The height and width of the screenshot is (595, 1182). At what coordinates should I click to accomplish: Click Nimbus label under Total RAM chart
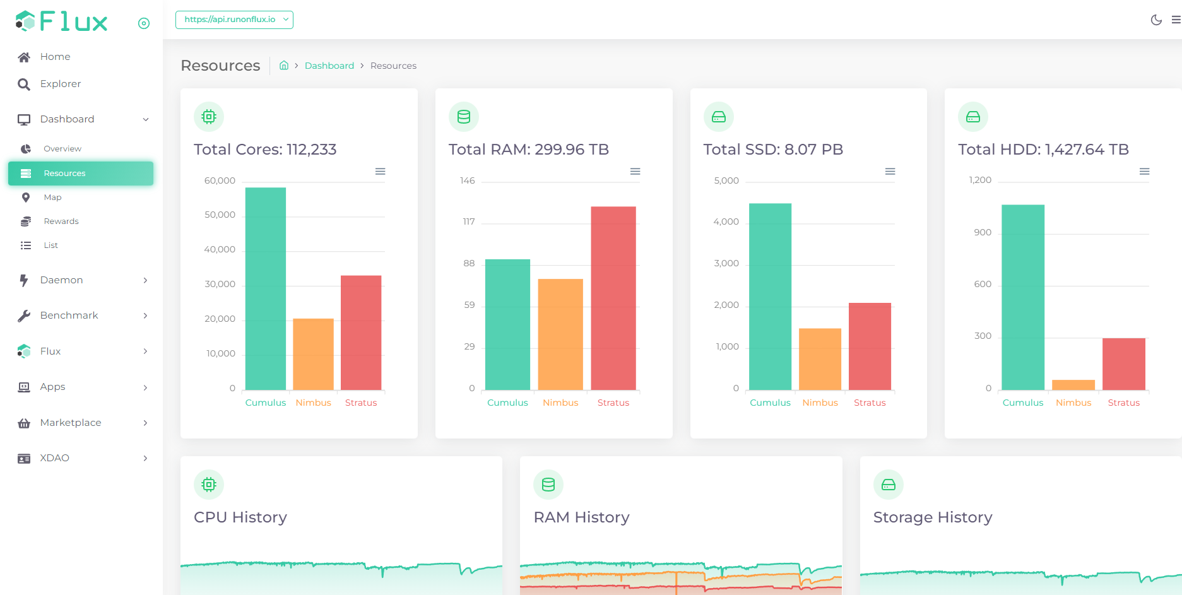tap(560, 403)
